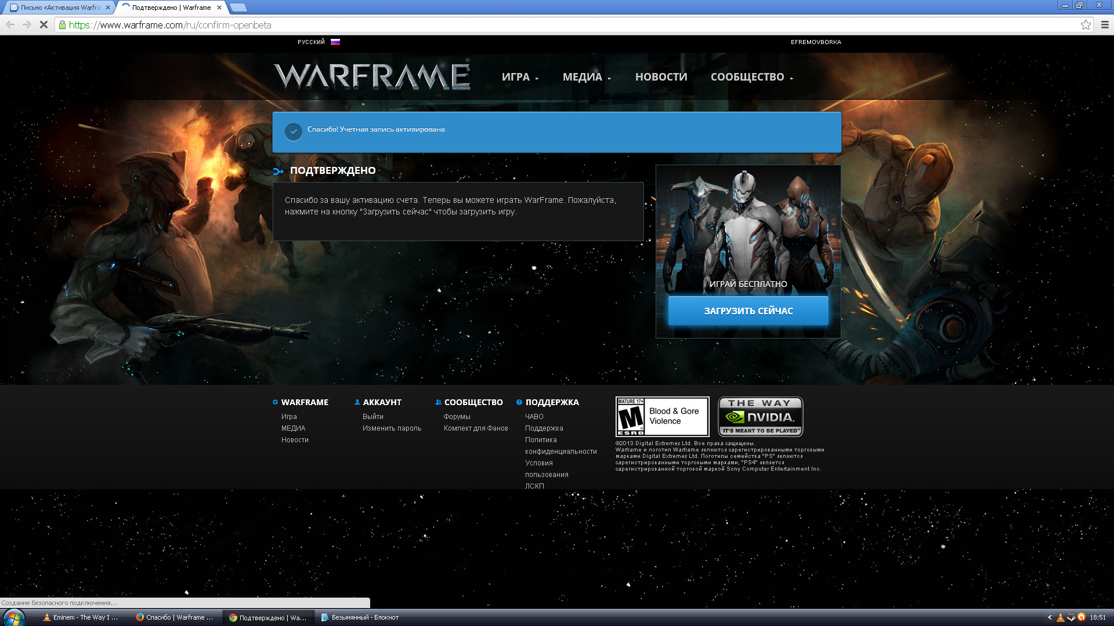1114x626 pixels.
Task: Click the VLC cone tray icon
Action: coord(1061,618)
